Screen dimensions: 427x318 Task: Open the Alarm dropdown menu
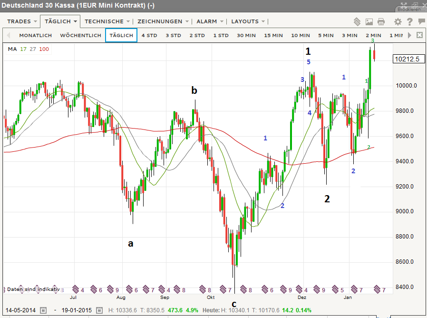tap(210, 21)
